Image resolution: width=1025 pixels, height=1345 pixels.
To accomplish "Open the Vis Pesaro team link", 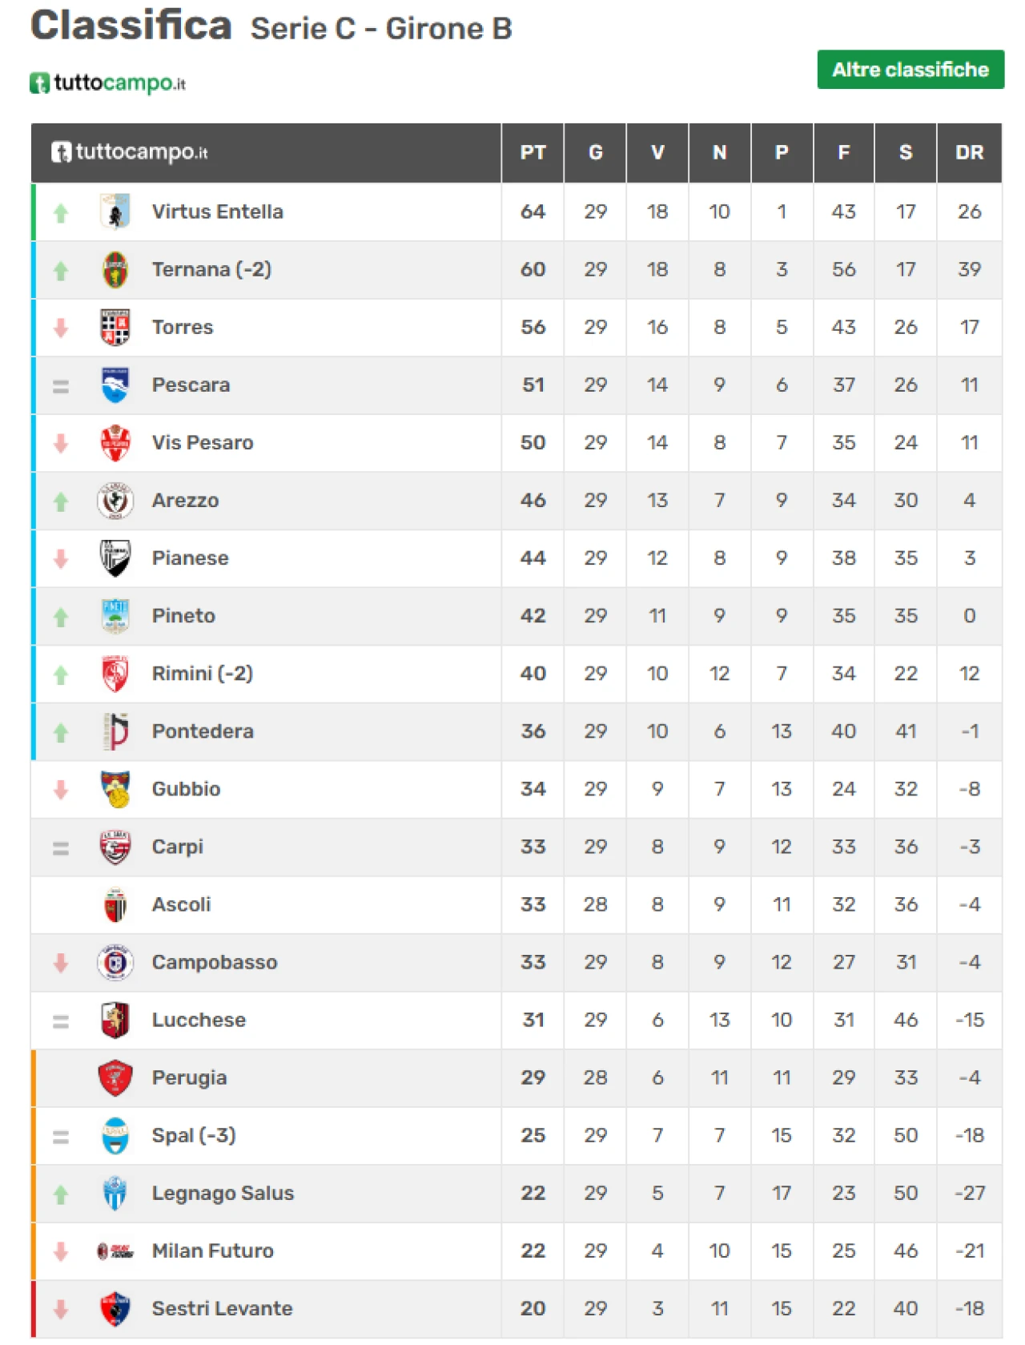I will coord(203,442).
